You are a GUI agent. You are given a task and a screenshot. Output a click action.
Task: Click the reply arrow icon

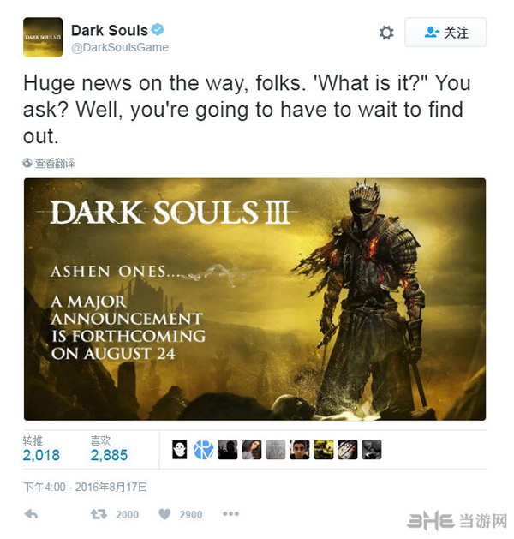31,514
